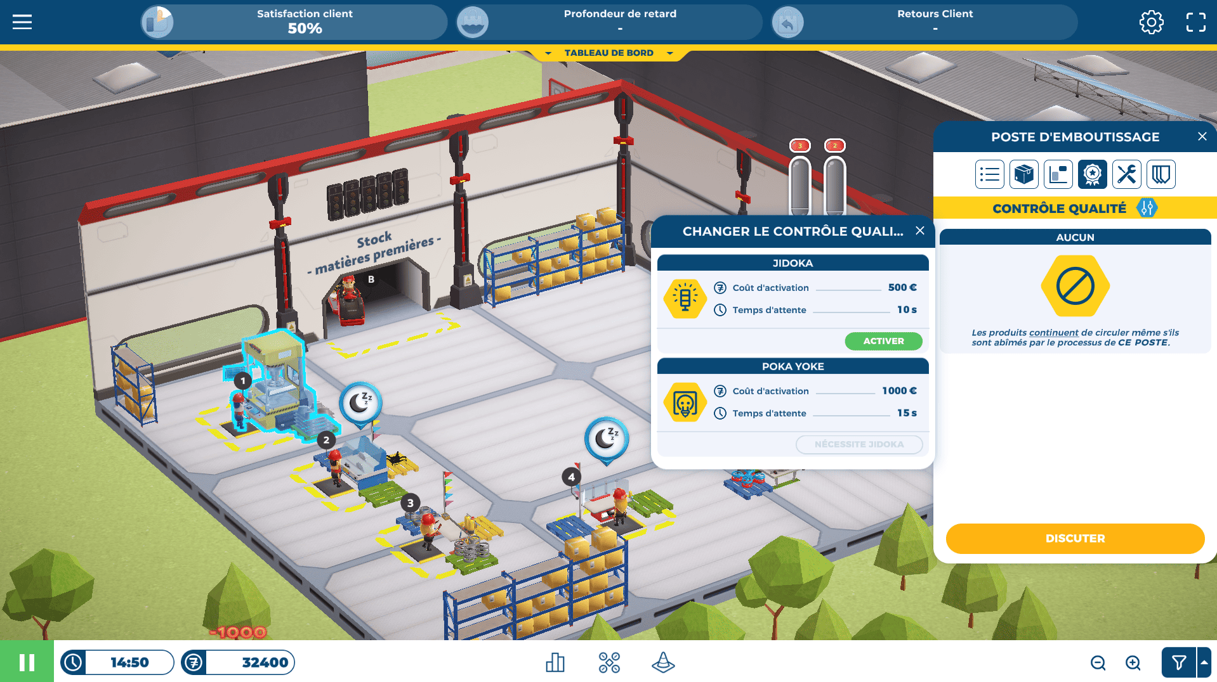Screen dimensions: 1217x682
Task: Activate Jidoka with the Activer button
Action: click(x=883, y=341)
